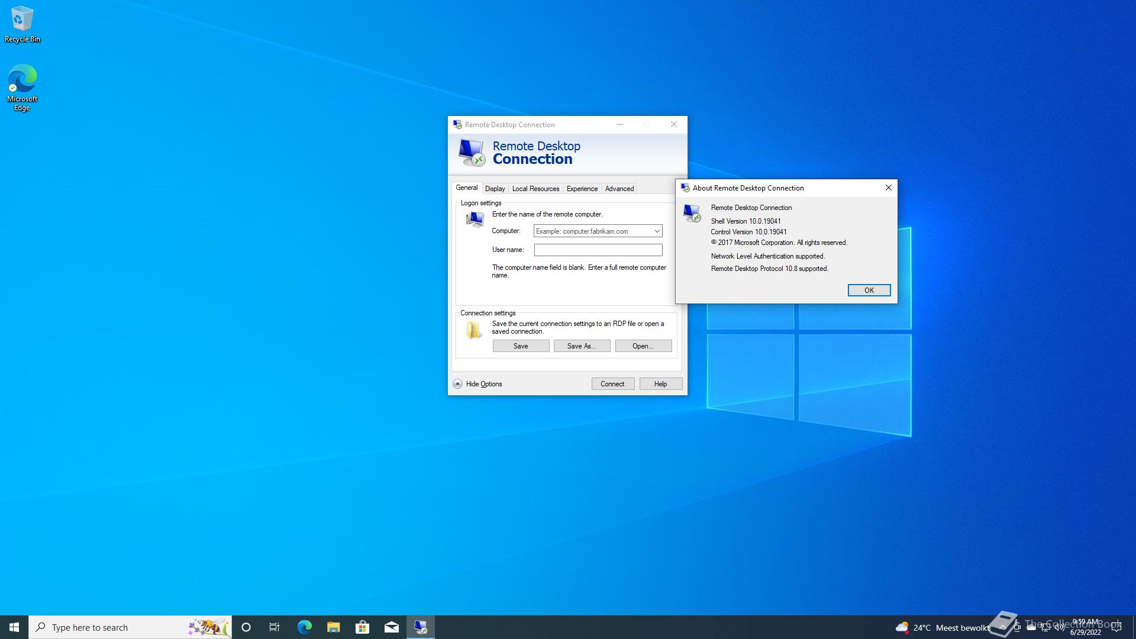The height and width of the screenshot is (639, 1136).
Task: Click the Remote Desktop banner monitor icon
Action: [x=472, y=153]
